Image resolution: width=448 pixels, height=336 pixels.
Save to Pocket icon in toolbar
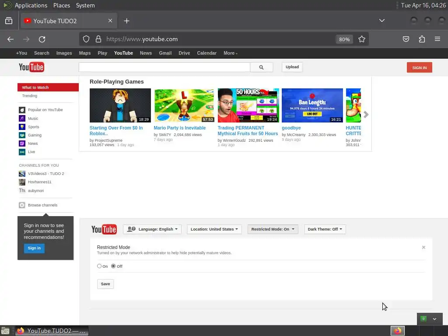point(406,39)
